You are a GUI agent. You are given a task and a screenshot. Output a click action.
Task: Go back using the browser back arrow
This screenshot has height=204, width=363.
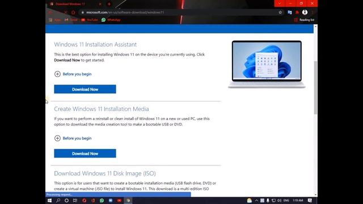[x=50, y=12]
